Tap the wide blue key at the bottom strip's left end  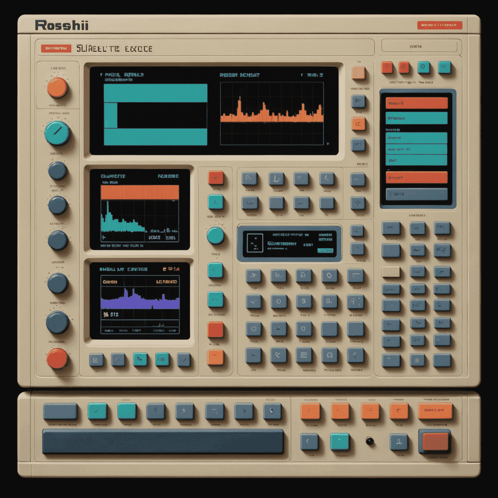(60, 411)
